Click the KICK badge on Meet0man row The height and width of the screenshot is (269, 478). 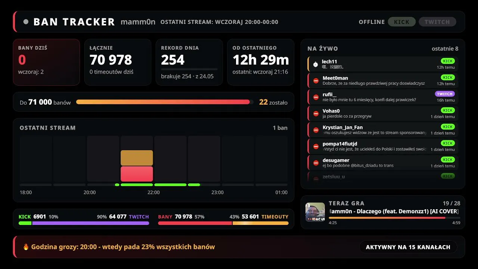448,77
